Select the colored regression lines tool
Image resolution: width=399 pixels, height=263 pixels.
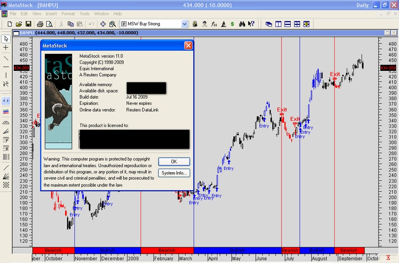click(x=6, y=111)
